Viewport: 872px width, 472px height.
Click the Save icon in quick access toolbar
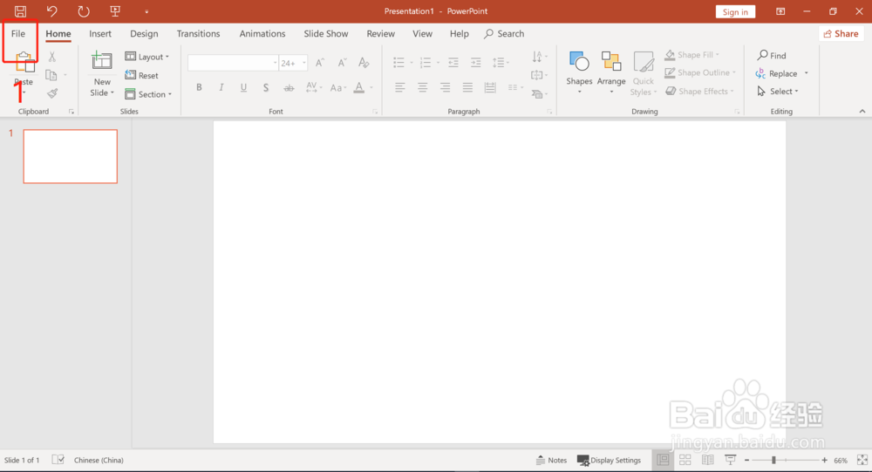(x=20, y=11)
